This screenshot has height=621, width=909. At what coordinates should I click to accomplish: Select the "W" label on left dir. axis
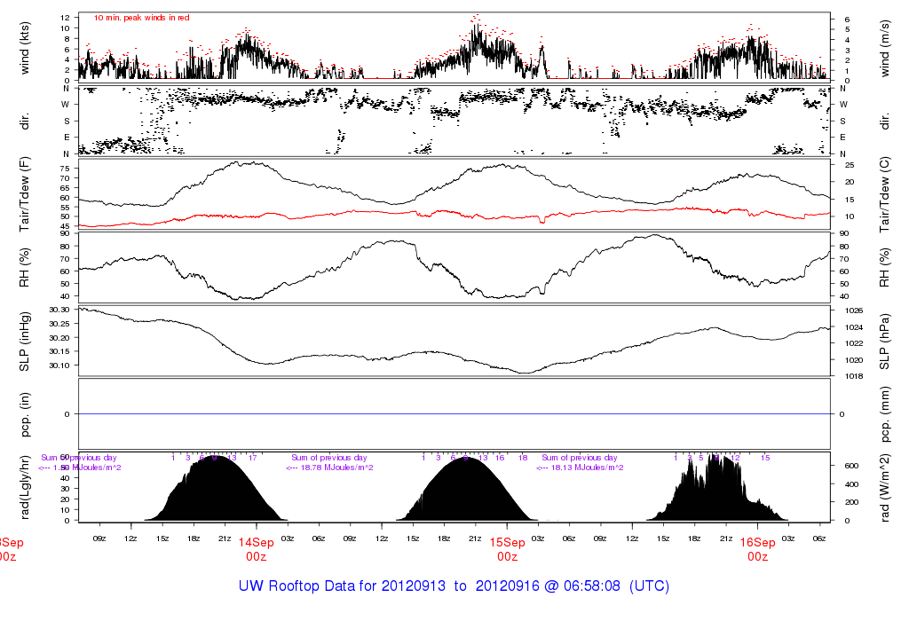(x=66, y=105)
